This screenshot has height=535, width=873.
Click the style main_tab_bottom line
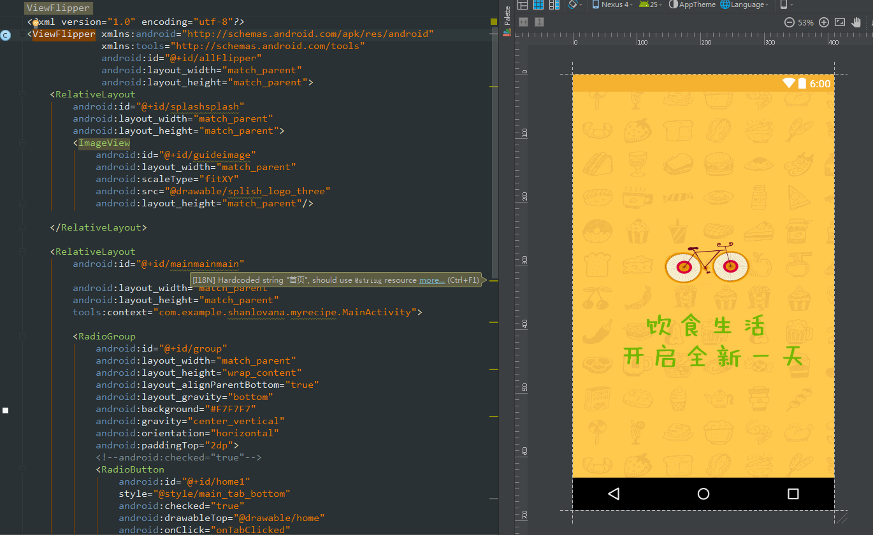[x=205, y=494]
